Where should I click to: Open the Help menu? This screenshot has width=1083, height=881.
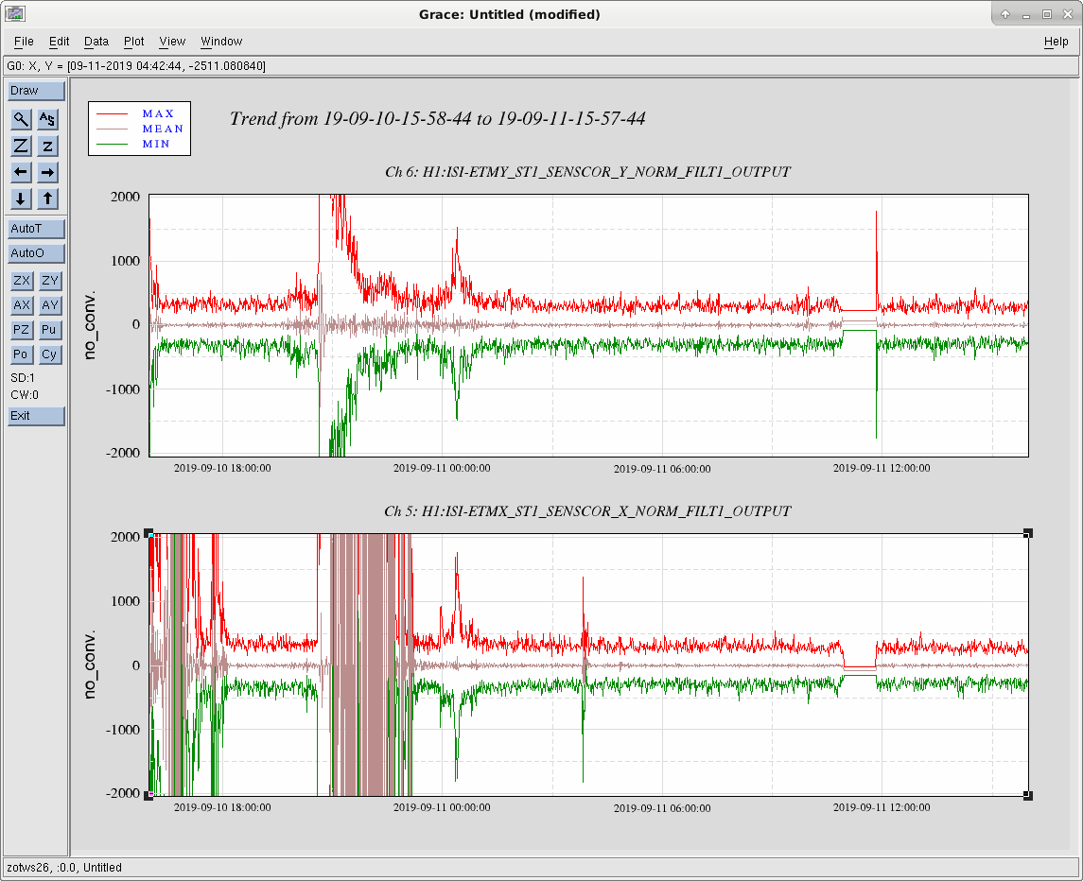1057,42
